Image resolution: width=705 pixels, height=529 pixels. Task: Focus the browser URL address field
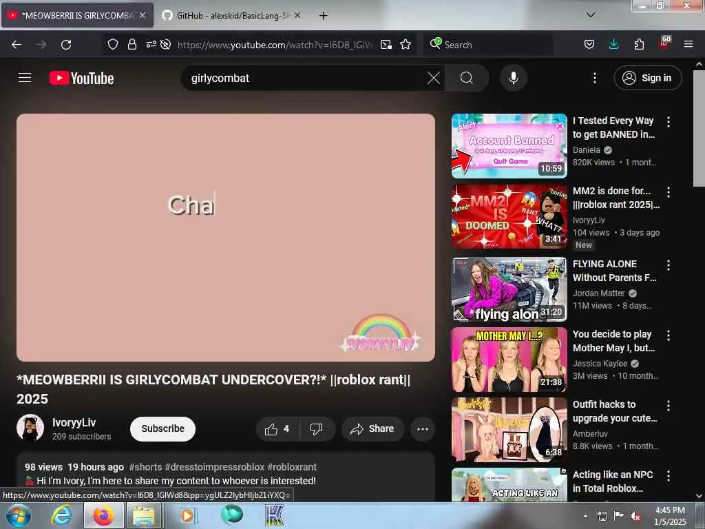pyautogui.click(x=274, y=45)
